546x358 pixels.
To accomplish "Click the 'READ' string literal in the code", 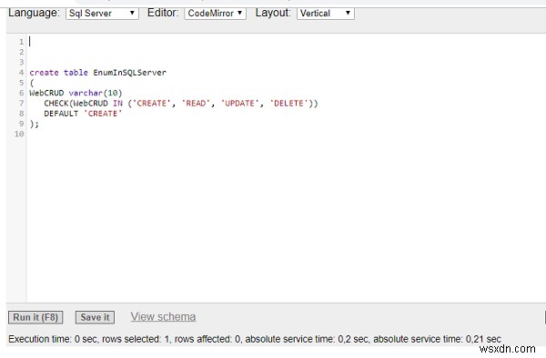I will (x=196, y=104).
